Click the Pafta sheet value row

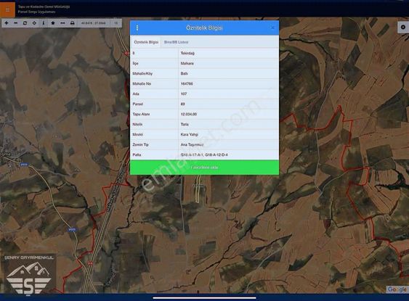point(205,154)
